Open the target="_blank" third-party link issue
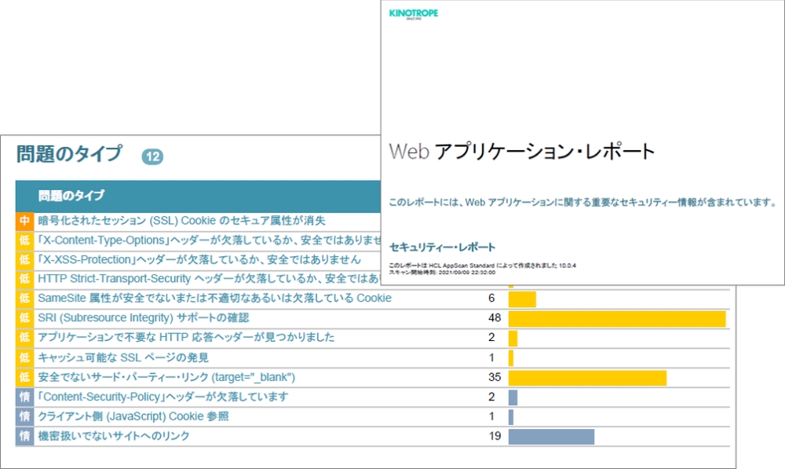The height and width of the screenshot is (469, 785). (166, 378)
